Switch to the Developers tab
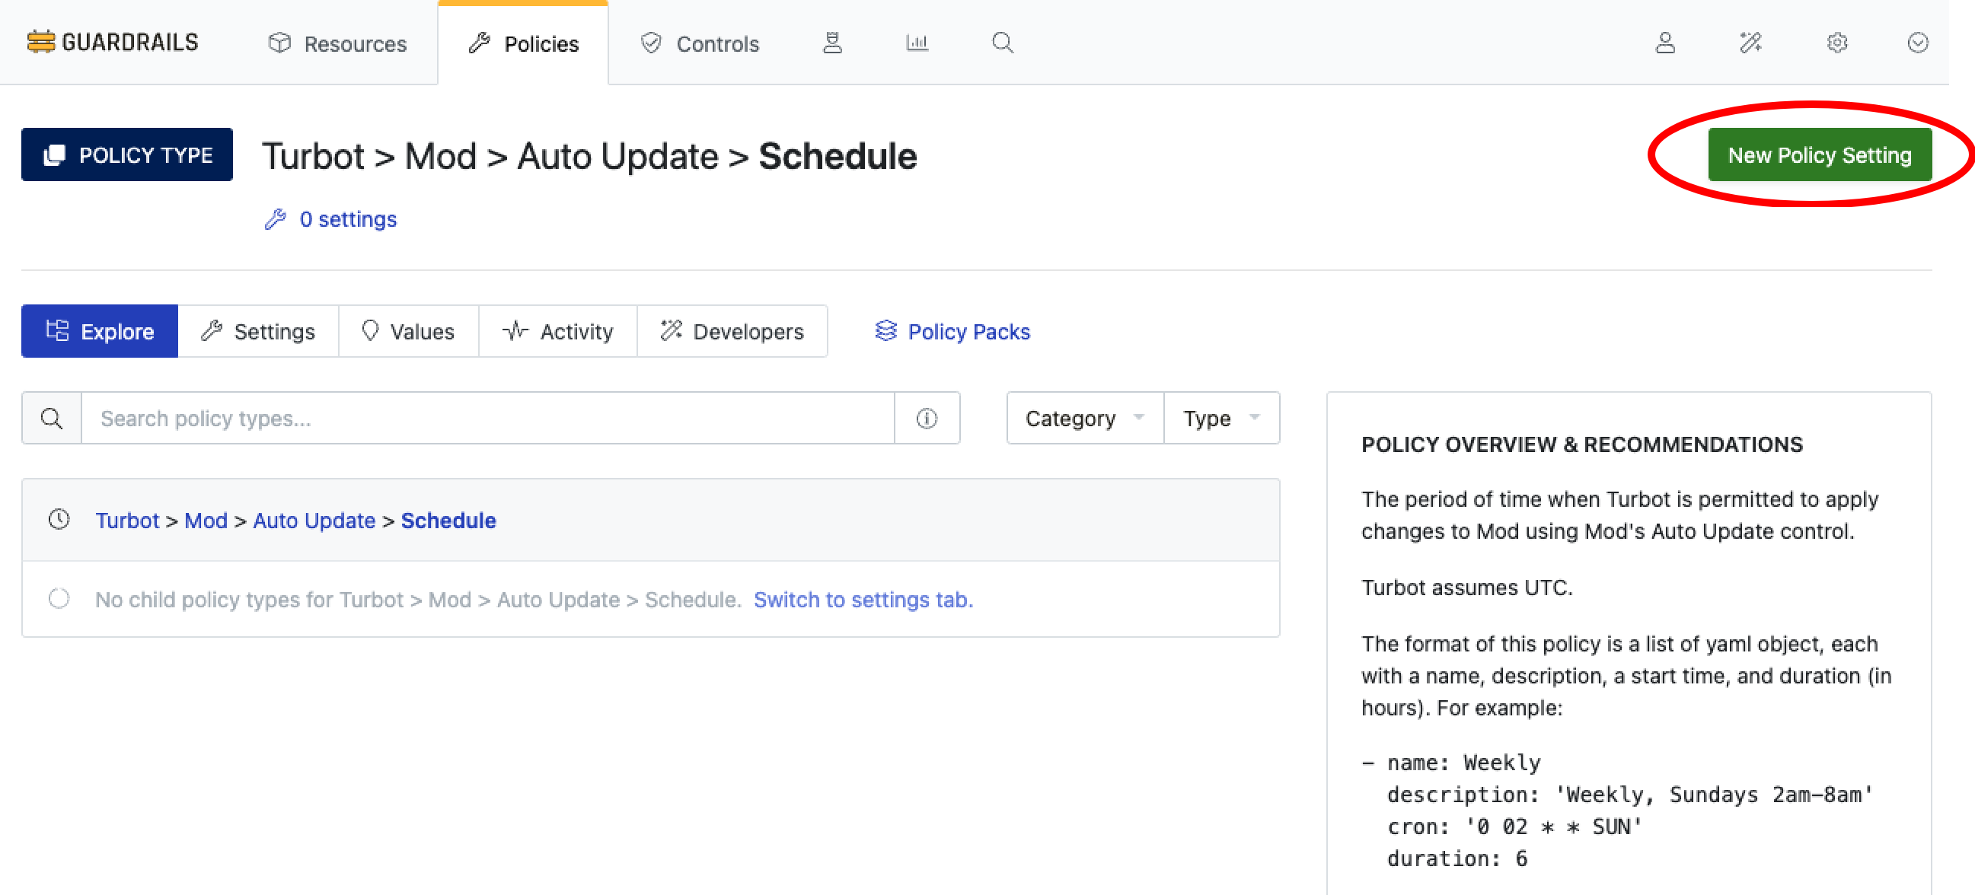This screenshot has height=895, width=1975. tap(732, 331)
